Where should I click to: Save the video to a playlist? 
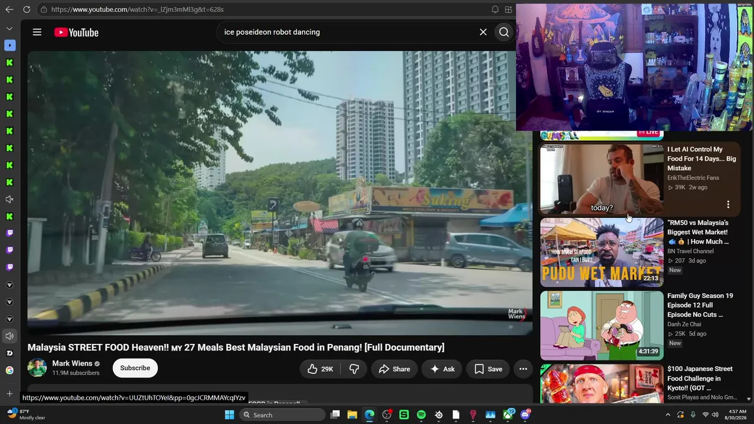click(488, 369)
